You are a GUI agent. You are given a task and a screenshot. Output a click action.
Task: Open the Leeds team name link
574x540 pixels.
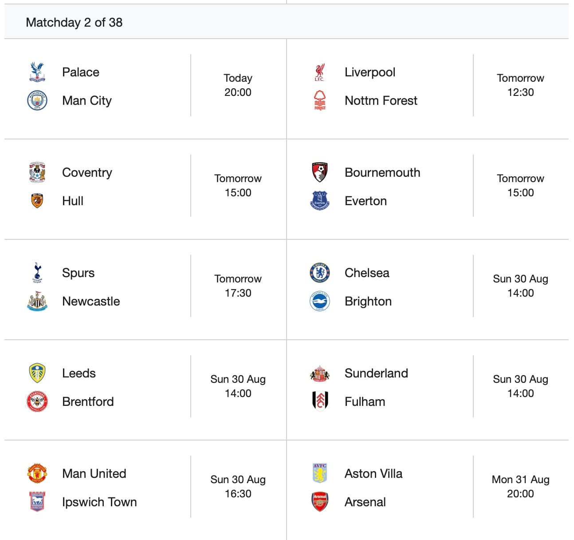point(79,373)
